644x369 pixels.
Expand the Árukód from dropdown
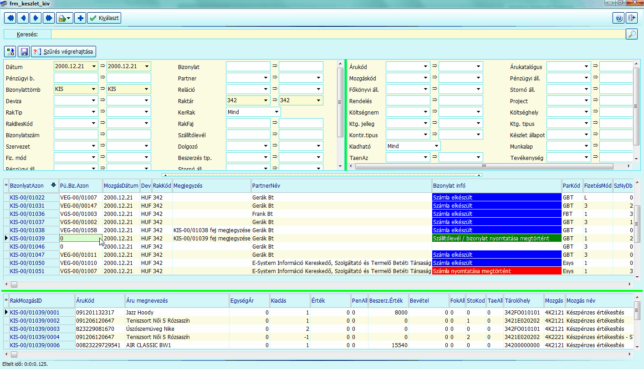[x=426, y=66]
